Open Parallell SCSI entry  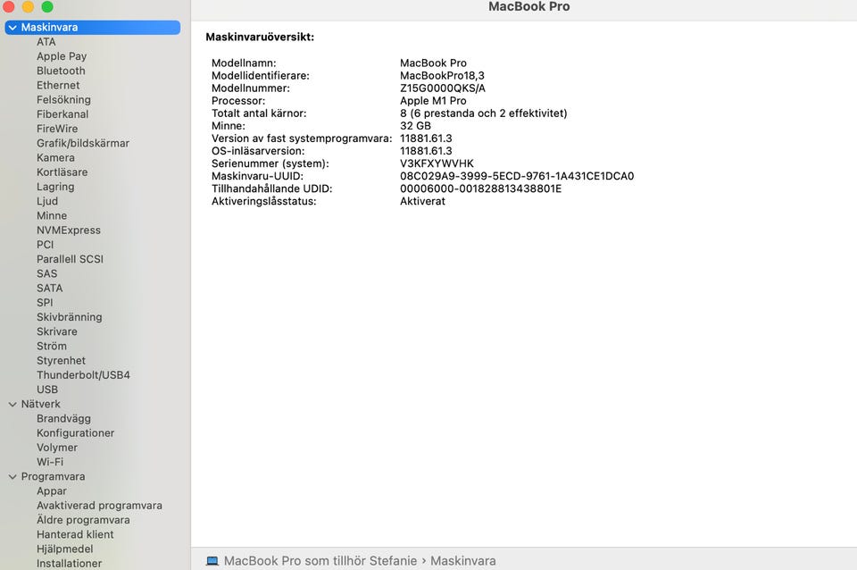tap(70, 259)
